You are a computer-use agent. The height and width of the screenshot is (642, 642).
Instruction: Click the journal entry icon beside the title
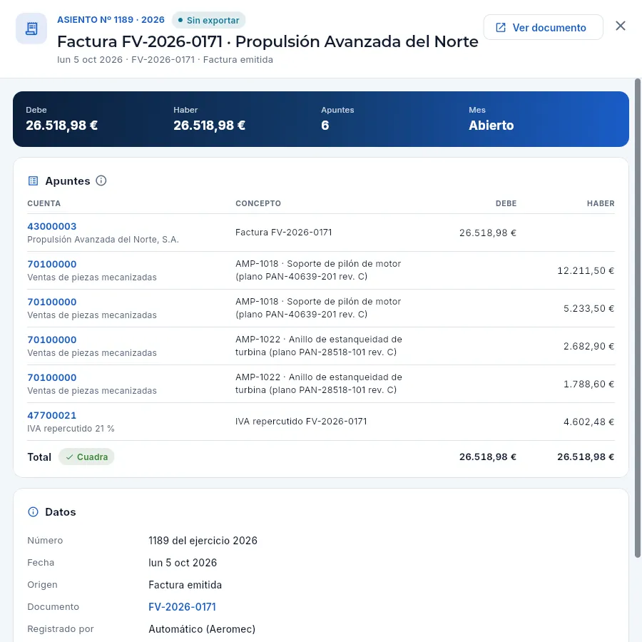coord(31,29)
